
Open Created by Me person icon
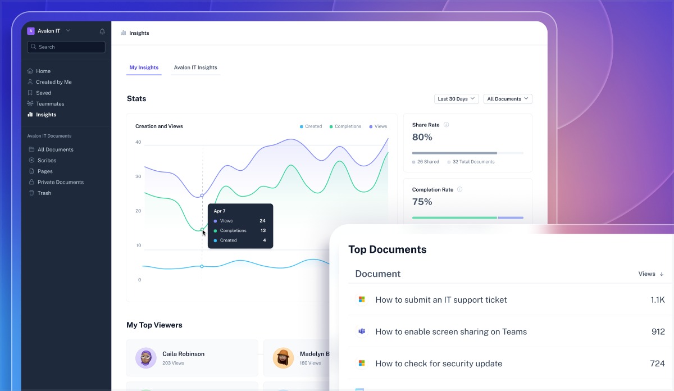click(x=30, y=82)
